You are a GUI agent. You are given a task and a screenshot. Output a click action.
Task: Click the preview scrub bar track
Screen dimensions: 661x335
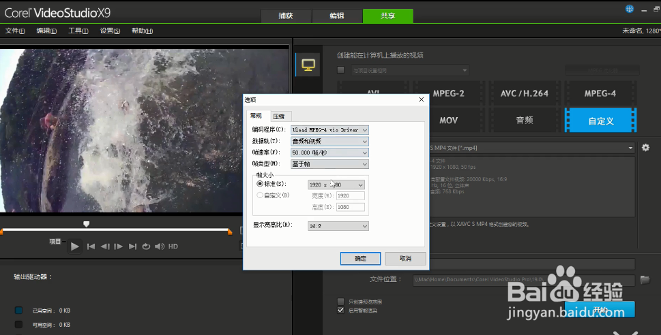click(116, 229)
